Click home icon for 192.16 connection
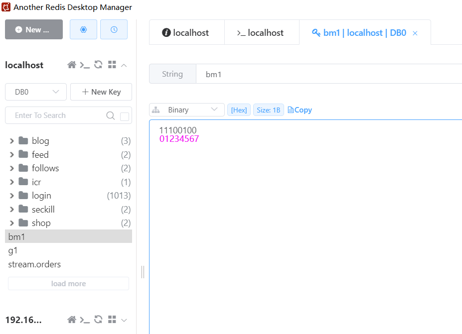The width and height of the screenshot is (462, 334). 72,320
